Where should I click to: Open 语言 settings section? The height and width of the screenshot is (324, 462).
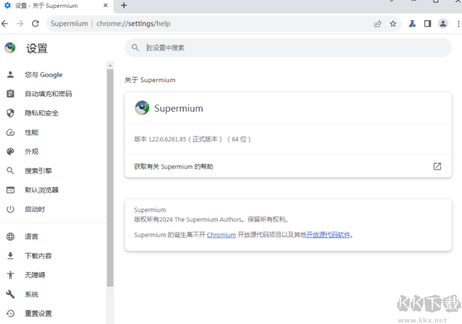click(53, 237)
